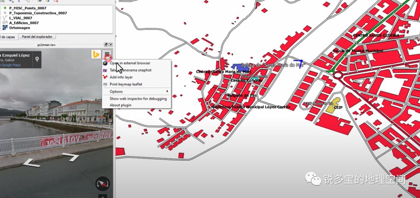This screenshot has width=420, height=198.
Task: Click the location pin icon in Street View
Action: [x=37, y=59]
